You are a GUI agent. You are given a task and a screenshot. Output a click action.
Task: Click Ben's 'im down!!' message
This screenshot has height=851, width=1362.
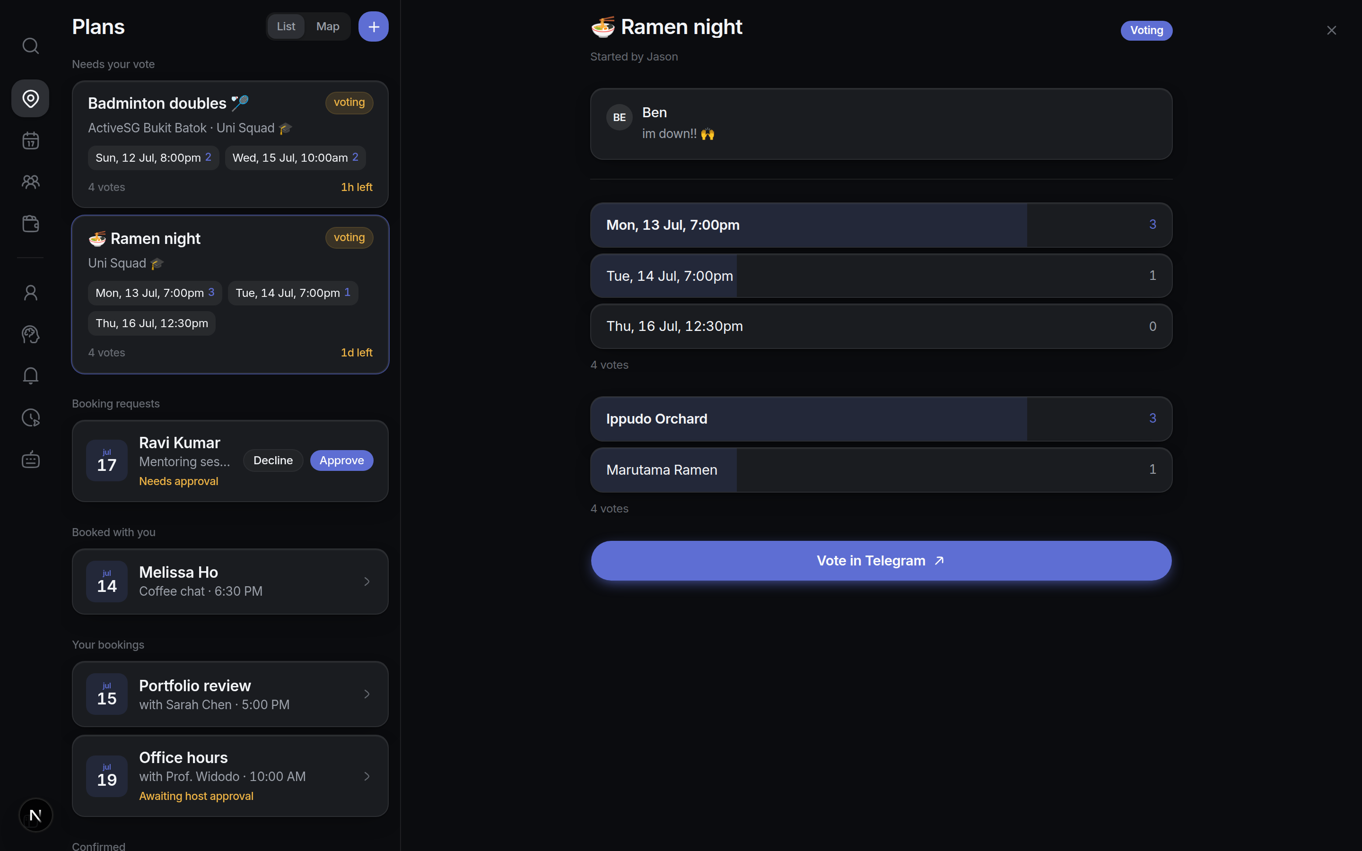click(678, 134)
